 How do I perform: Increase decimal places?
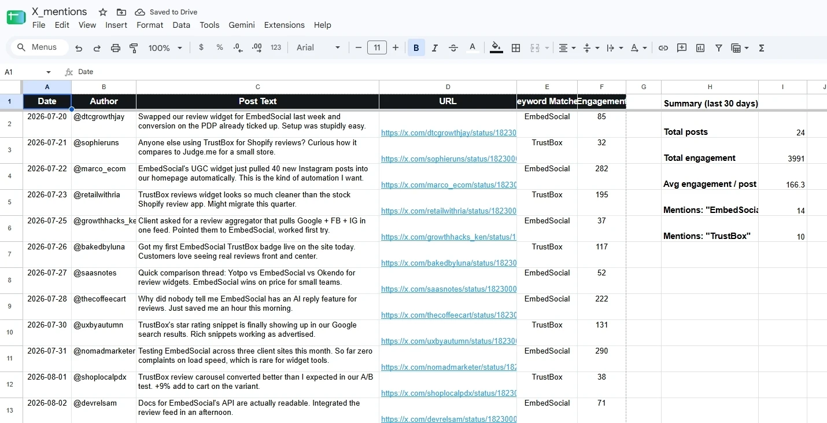(257, 47)
